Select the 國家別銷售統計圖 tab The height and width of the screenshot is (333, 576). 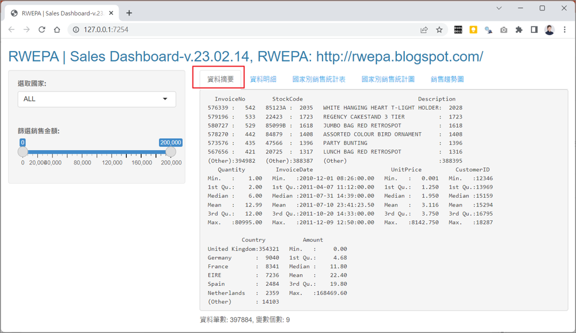(x=388, y=79)
